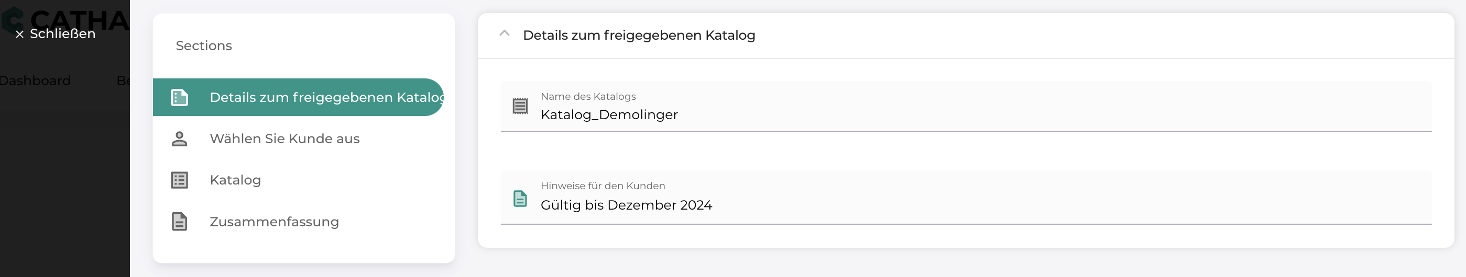Click the green note icon in the customer hints field
Screen dimensions: 1466x277
pyautogui.click(x=520, y=199)
